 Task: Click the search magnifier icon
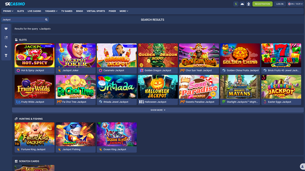(46, 19)
